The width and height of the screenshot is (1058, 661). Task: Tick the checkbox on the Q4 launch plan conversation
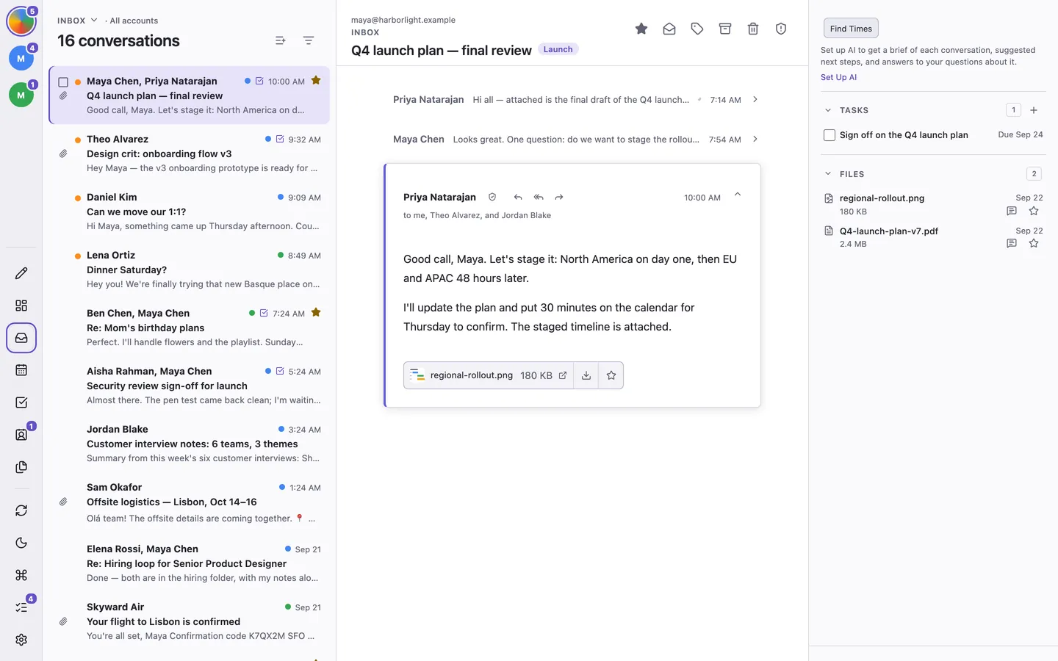click(63, 82)
